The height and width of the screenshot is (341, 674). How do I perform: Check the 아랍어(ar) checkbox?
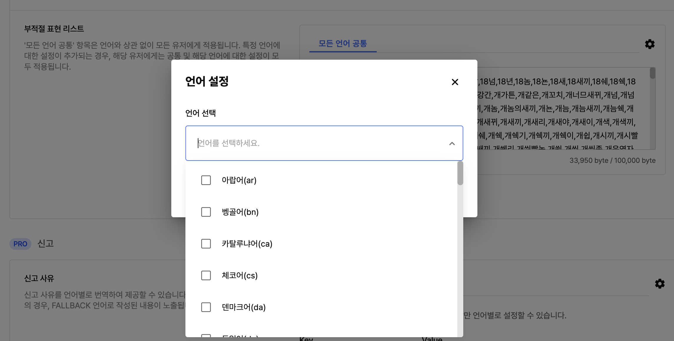click(206, 180)
